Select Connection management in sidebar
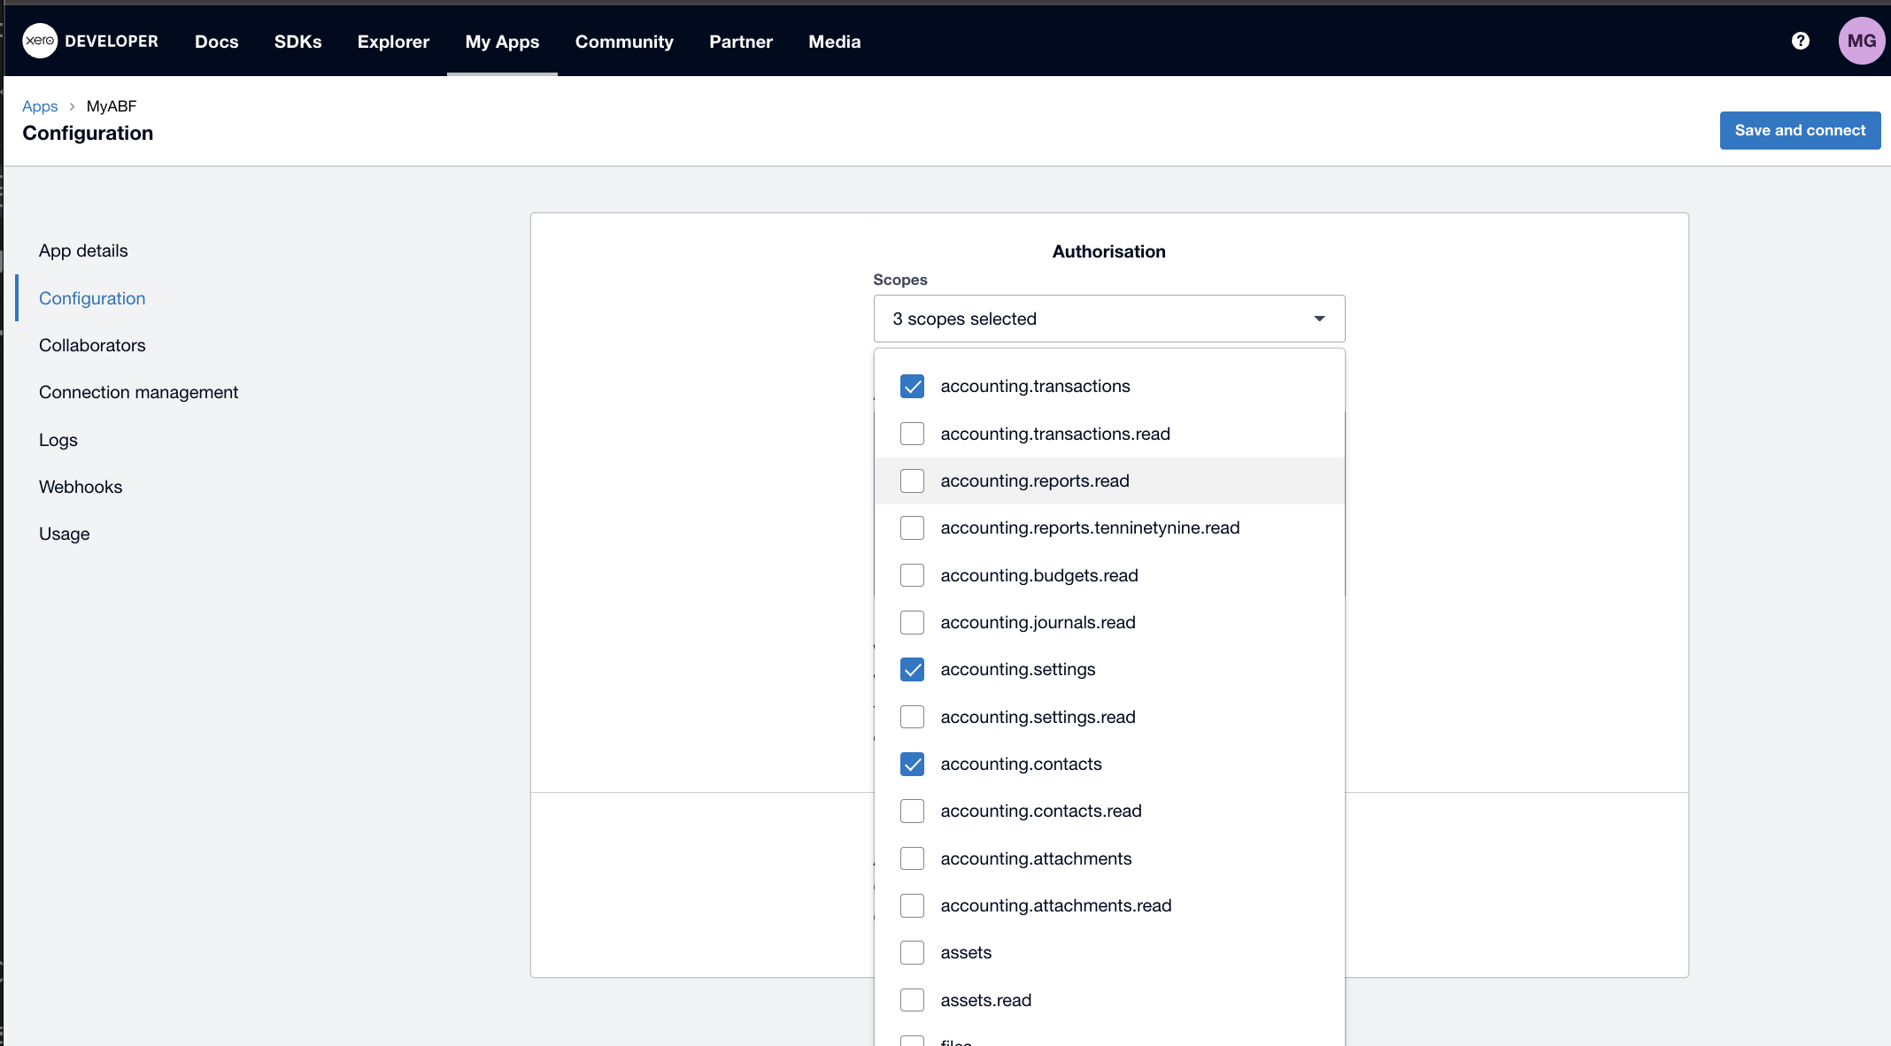 [x=138, y=392]
